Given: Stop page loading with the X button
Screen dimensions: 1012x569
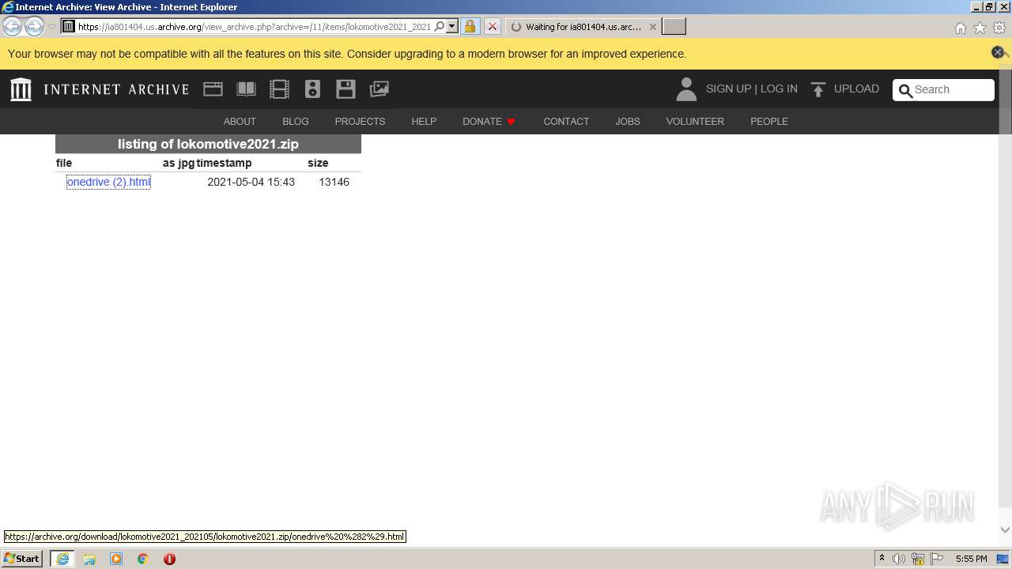Looking at the screenshot, I should pos(492,26).
